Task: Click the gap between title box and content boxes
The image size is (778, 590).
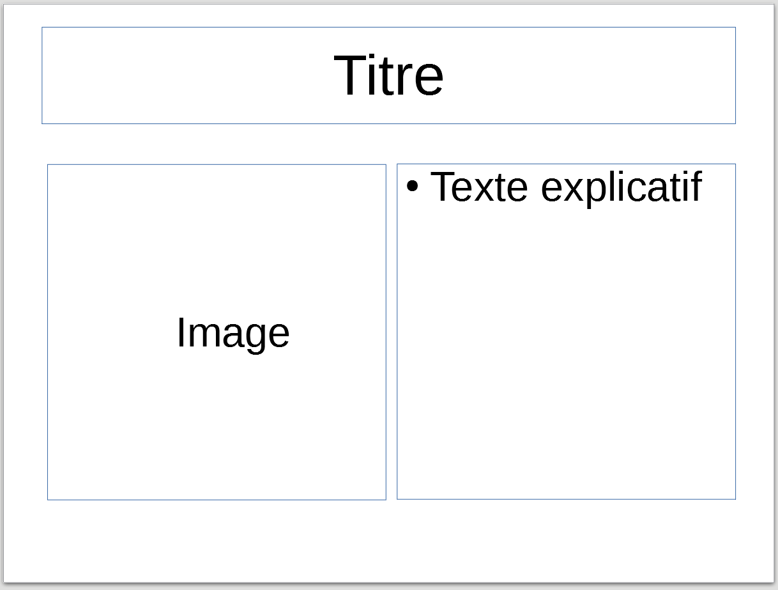Action: click(x=388, y=144)
